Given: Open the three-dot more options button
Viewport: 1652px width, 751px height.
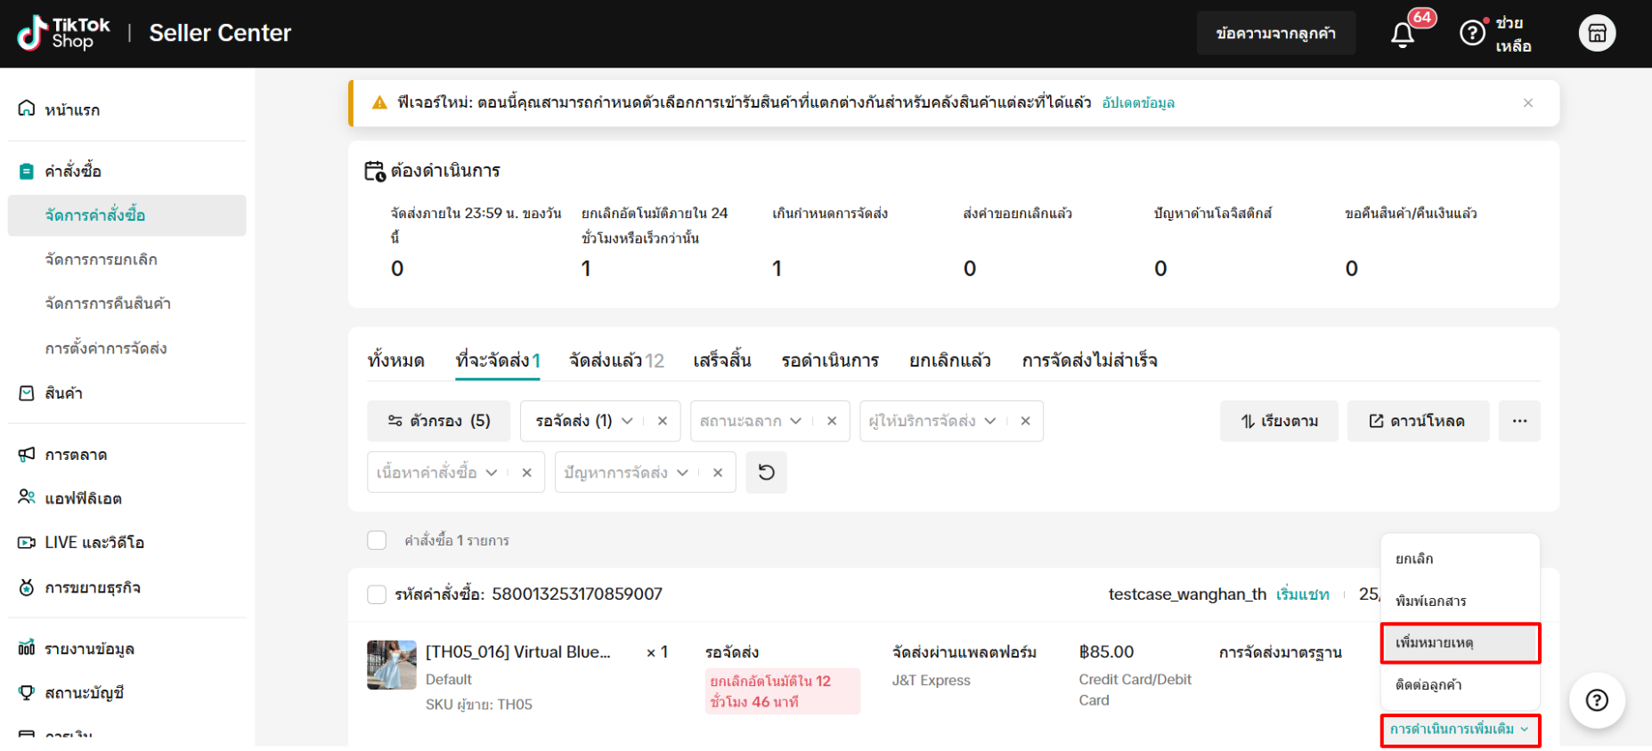Looking at the screenshot, I should click(1519, 421).
